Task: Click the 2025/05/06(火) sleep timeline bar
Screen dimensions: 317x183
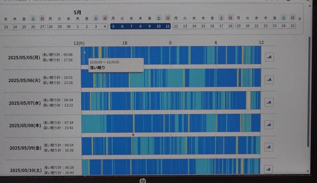Action: 170,78
